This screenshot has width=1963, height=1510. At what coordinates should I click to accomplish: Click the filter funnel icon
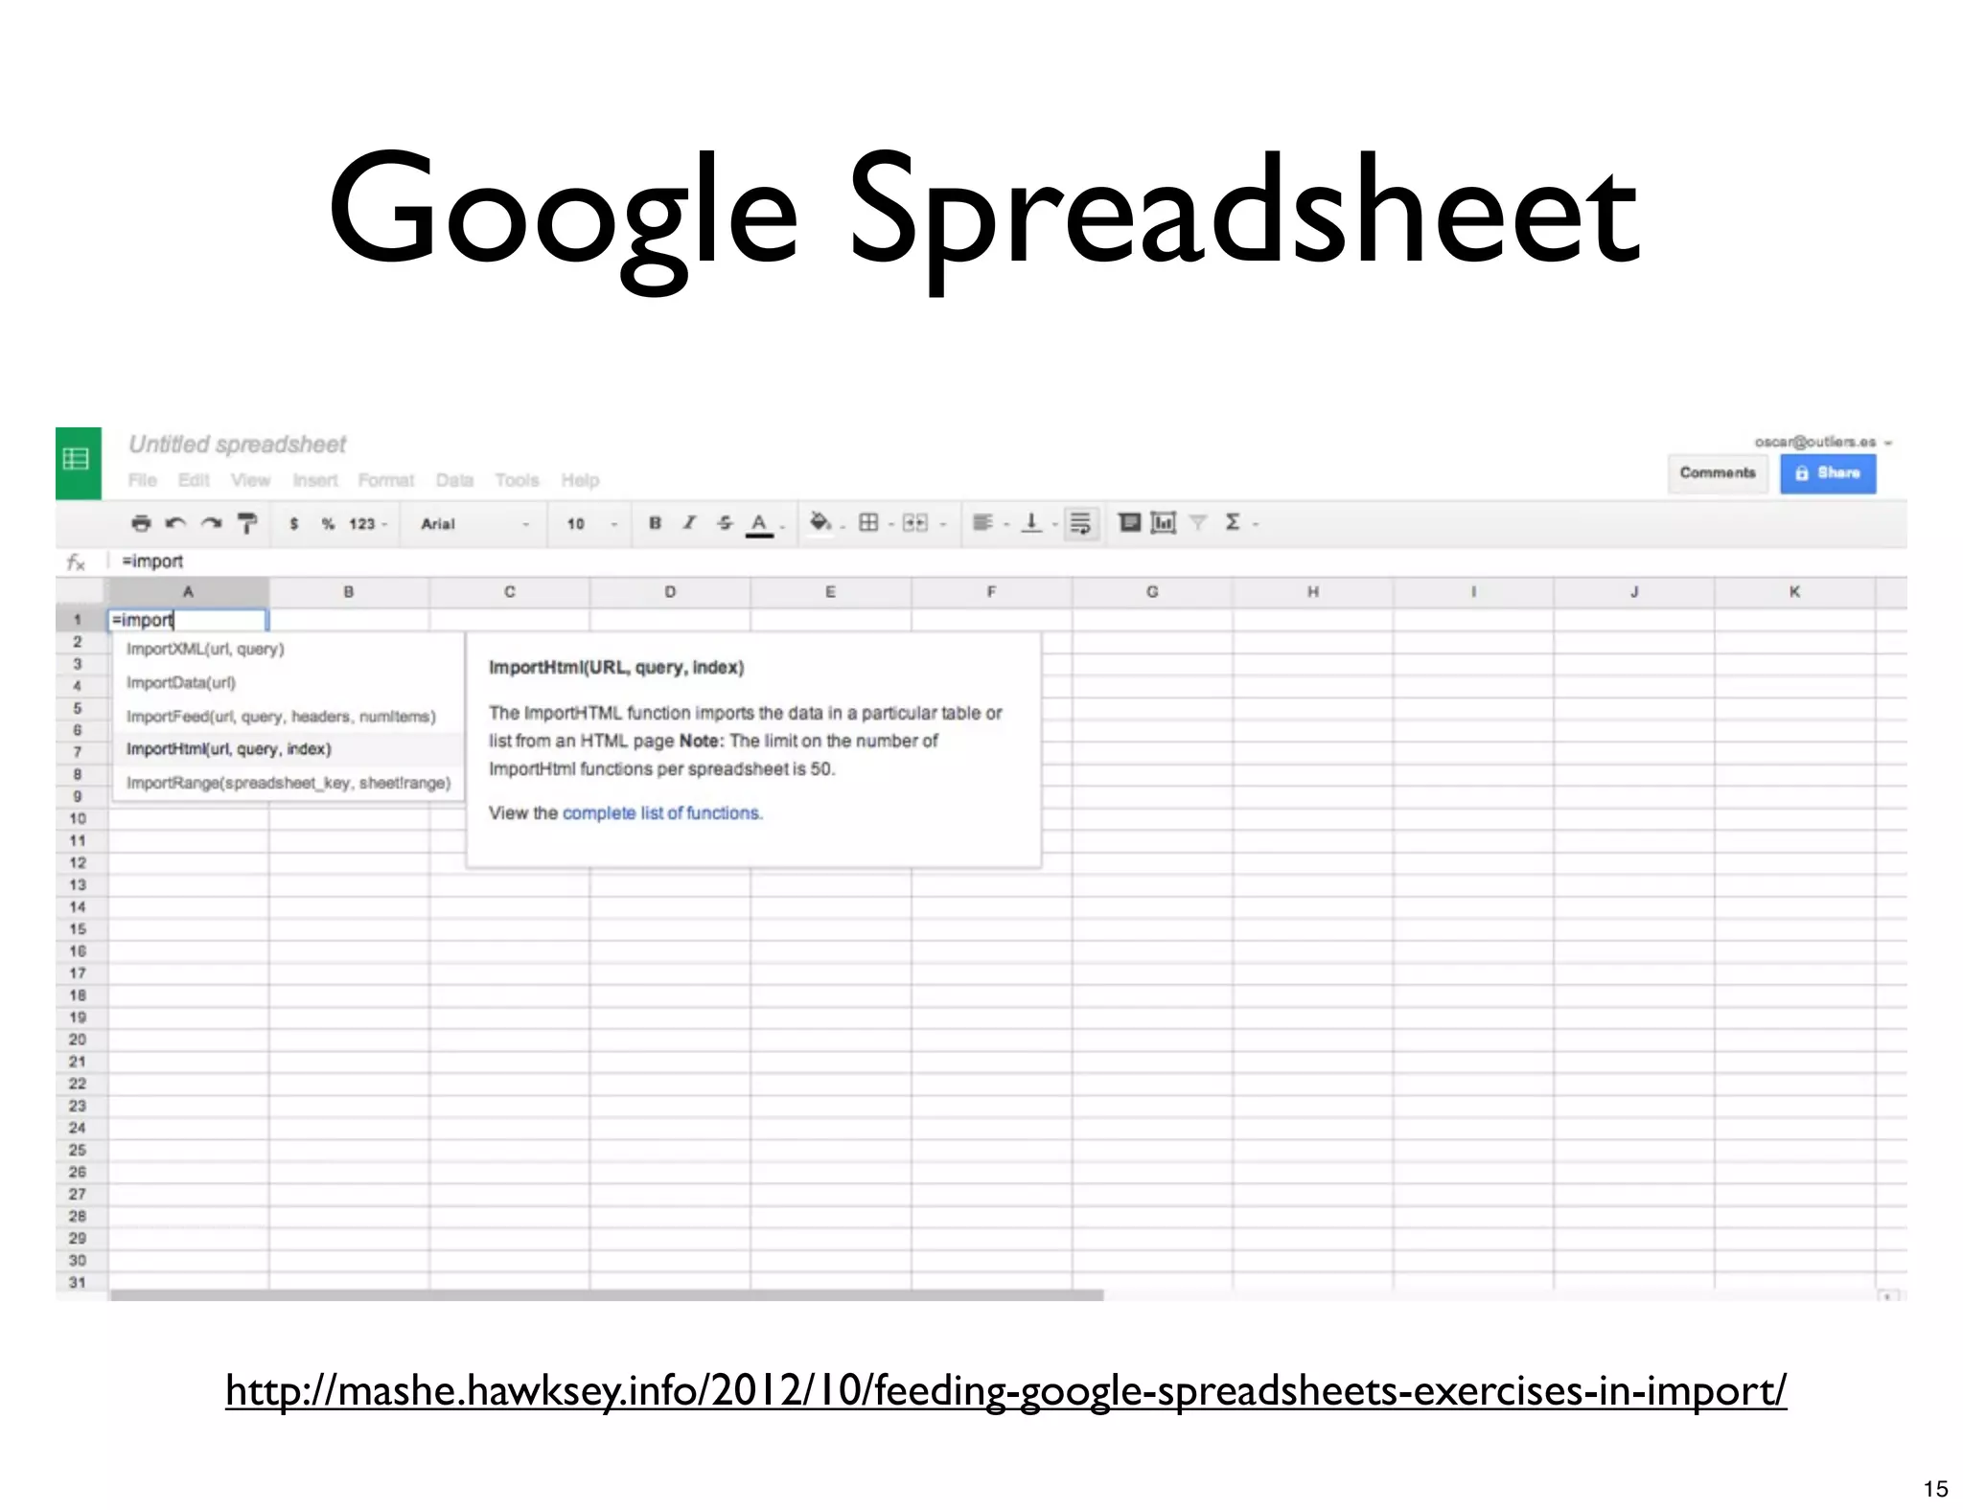1198,523
